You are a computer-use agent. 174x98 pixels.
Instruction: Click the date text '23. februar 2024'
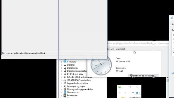pyautogui.click(x=123, y=62)
